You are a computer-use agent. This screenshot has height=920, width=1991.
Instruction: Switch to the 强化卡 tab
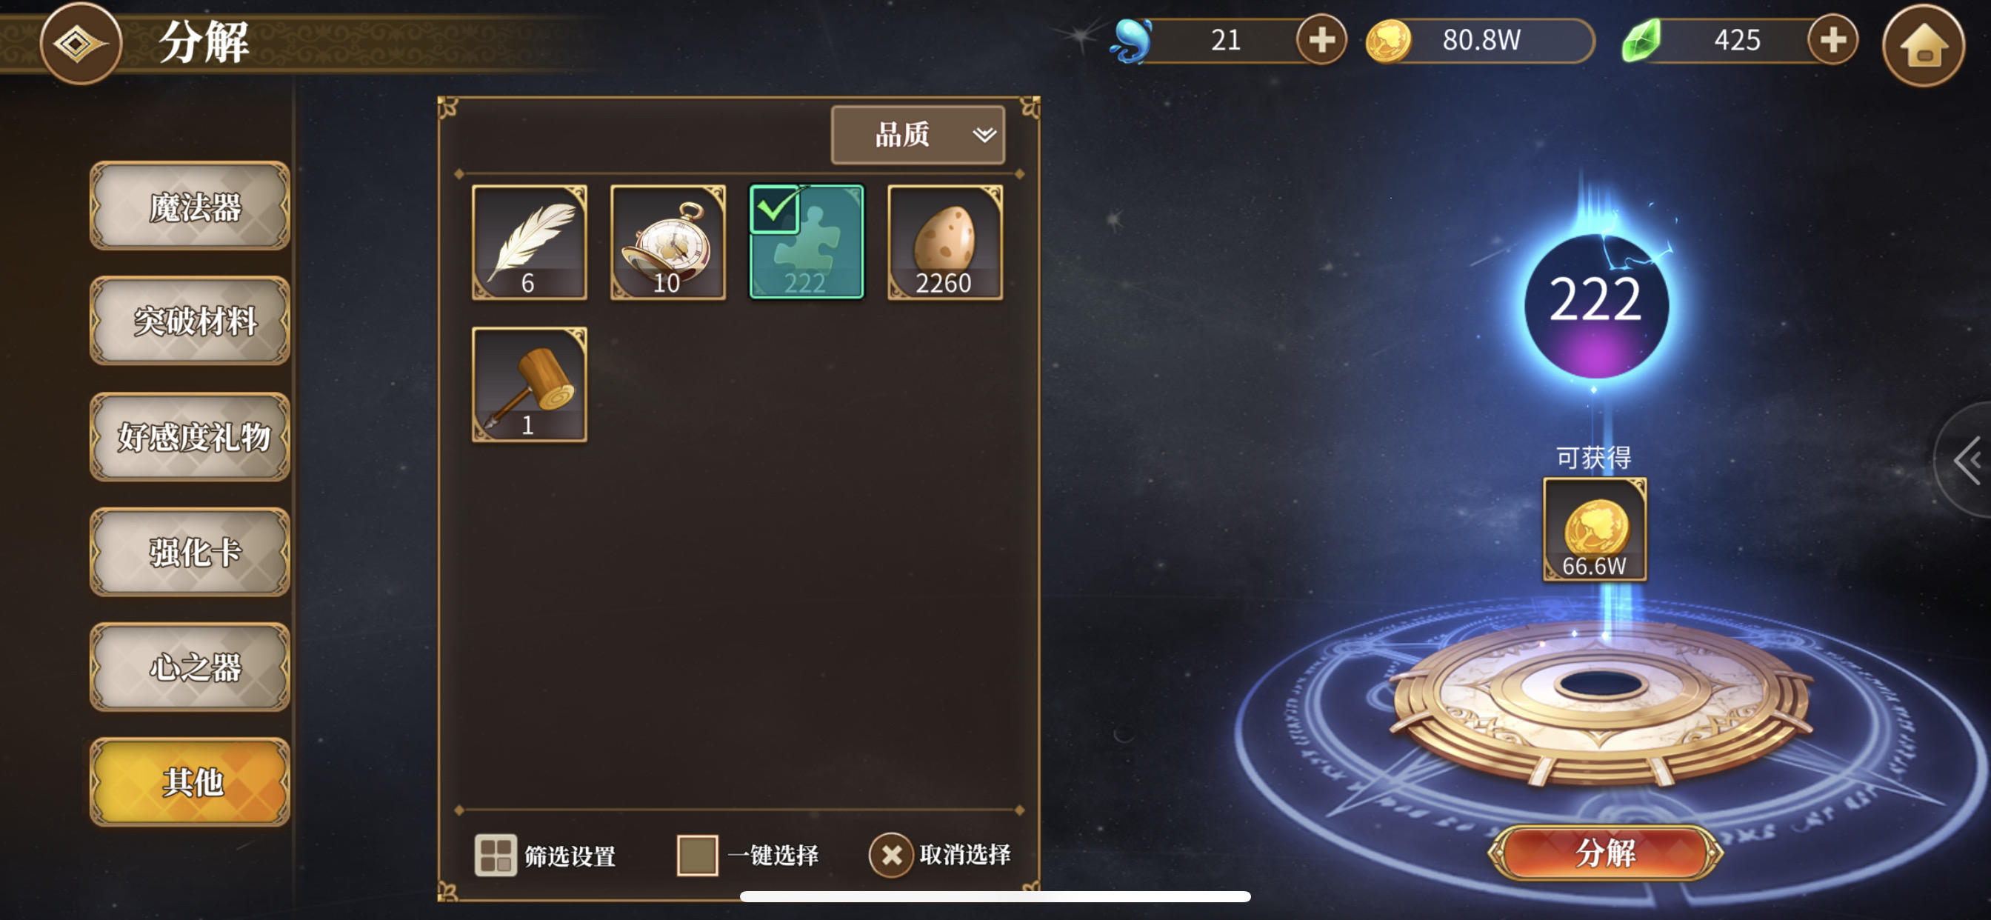pyautogui.click(x=190, y=552)
